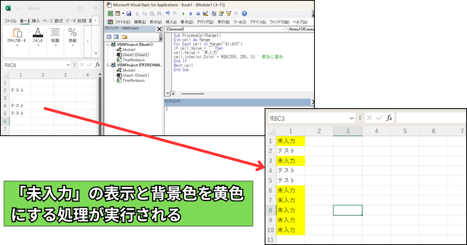Click the Insert UserForm icon in VBA toolbar

[118, 13]
